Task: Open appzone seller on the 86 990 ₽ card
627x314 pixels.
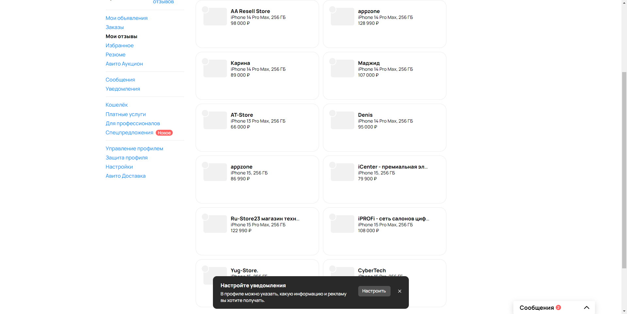Action: (242, 167)
